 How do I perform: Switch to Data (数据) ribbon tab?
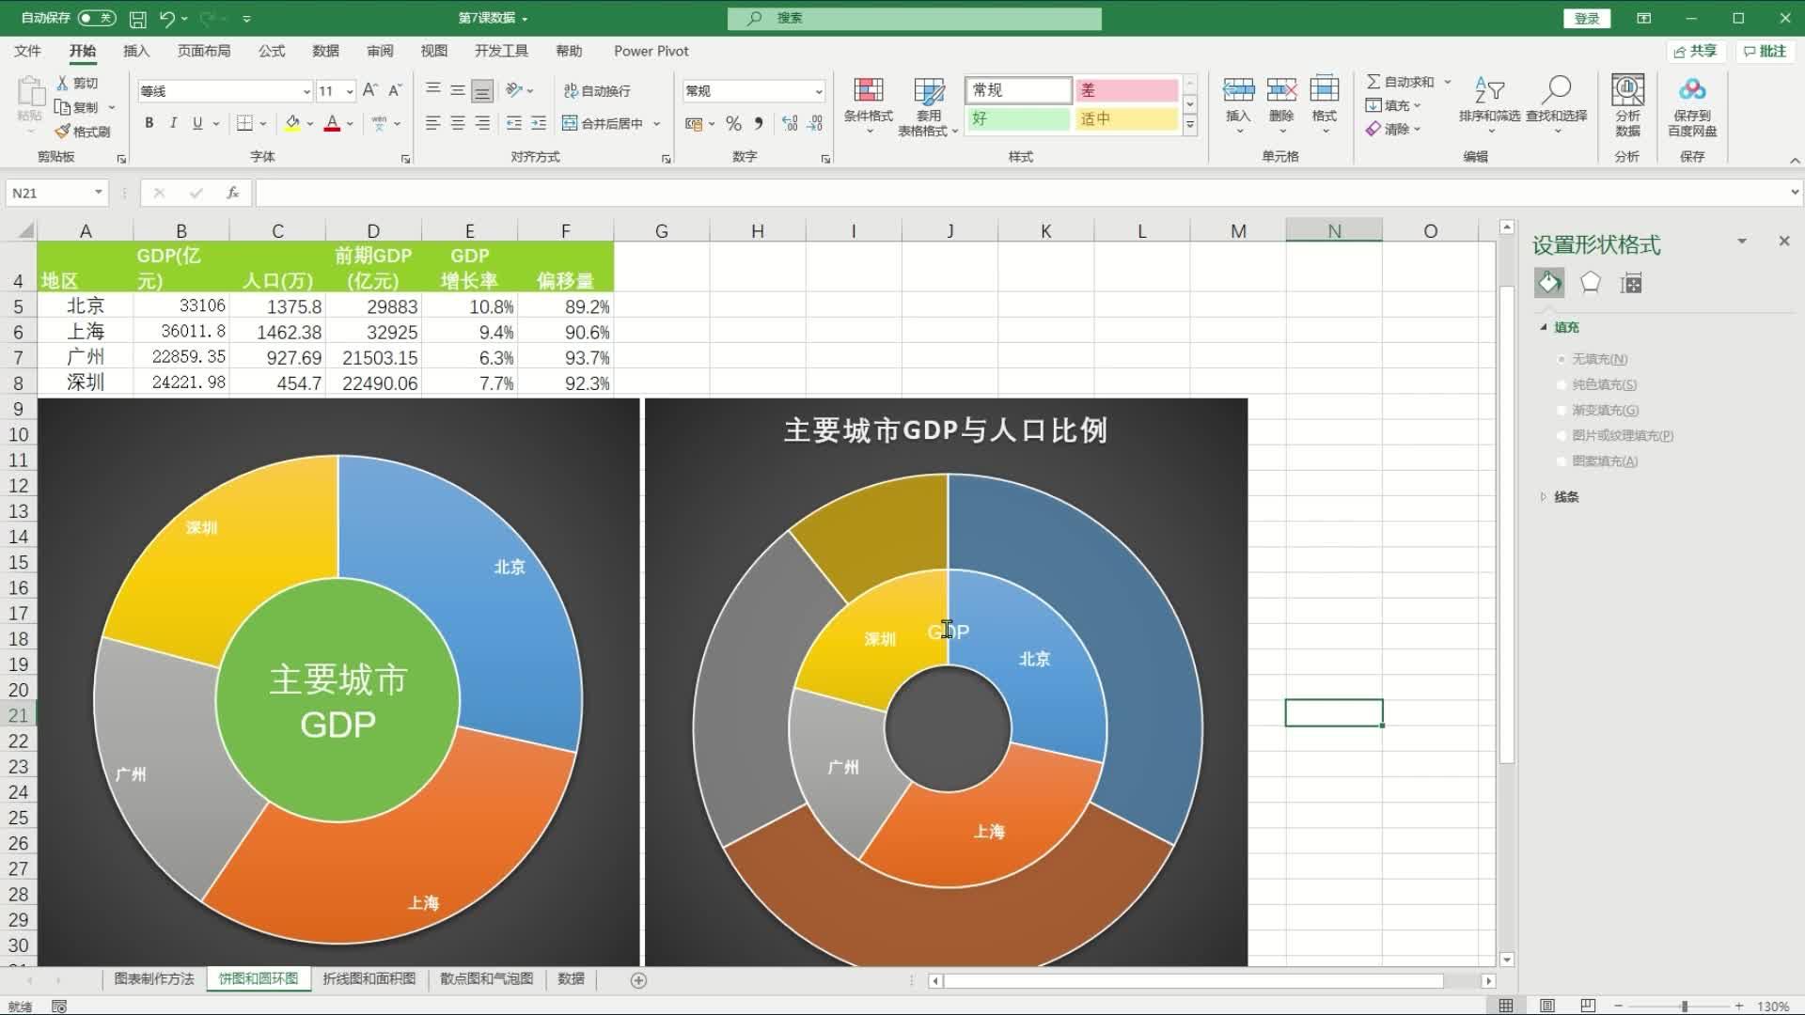(x=326, y=51)
